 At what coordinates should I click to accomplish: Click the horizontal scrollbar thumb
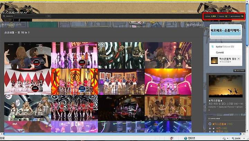pyautogui.click(x=122, y=134)
